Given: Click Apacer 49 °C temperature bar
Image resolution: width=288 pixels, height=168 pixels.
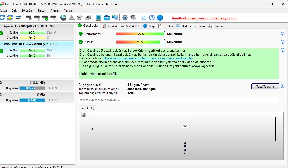Looking at the screenshot, I should click(x=32, y=37).
